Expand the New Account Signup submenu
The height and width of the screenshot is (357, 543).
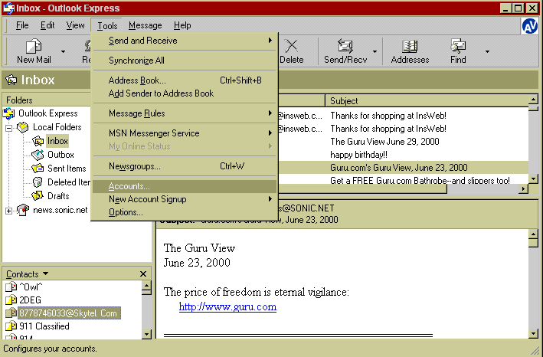(185, 199)
